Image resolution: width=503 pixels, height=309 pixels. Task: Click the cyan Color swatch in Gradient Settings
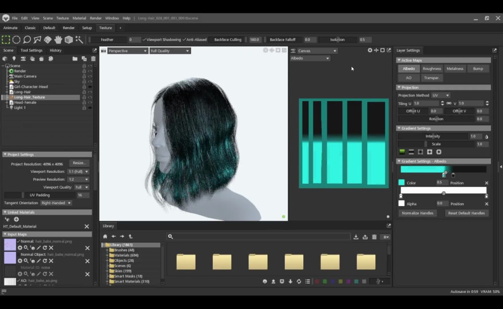[x=401, y=182]
